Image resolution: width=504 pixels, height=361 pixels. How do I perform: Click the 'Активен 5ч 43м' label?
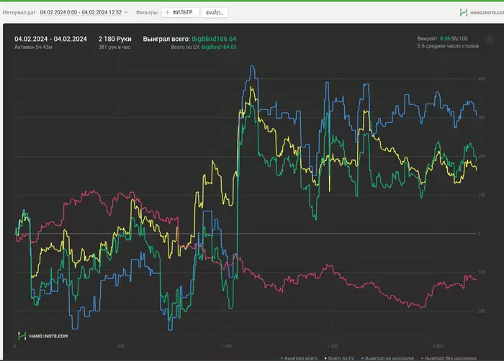tap(33, 47)
